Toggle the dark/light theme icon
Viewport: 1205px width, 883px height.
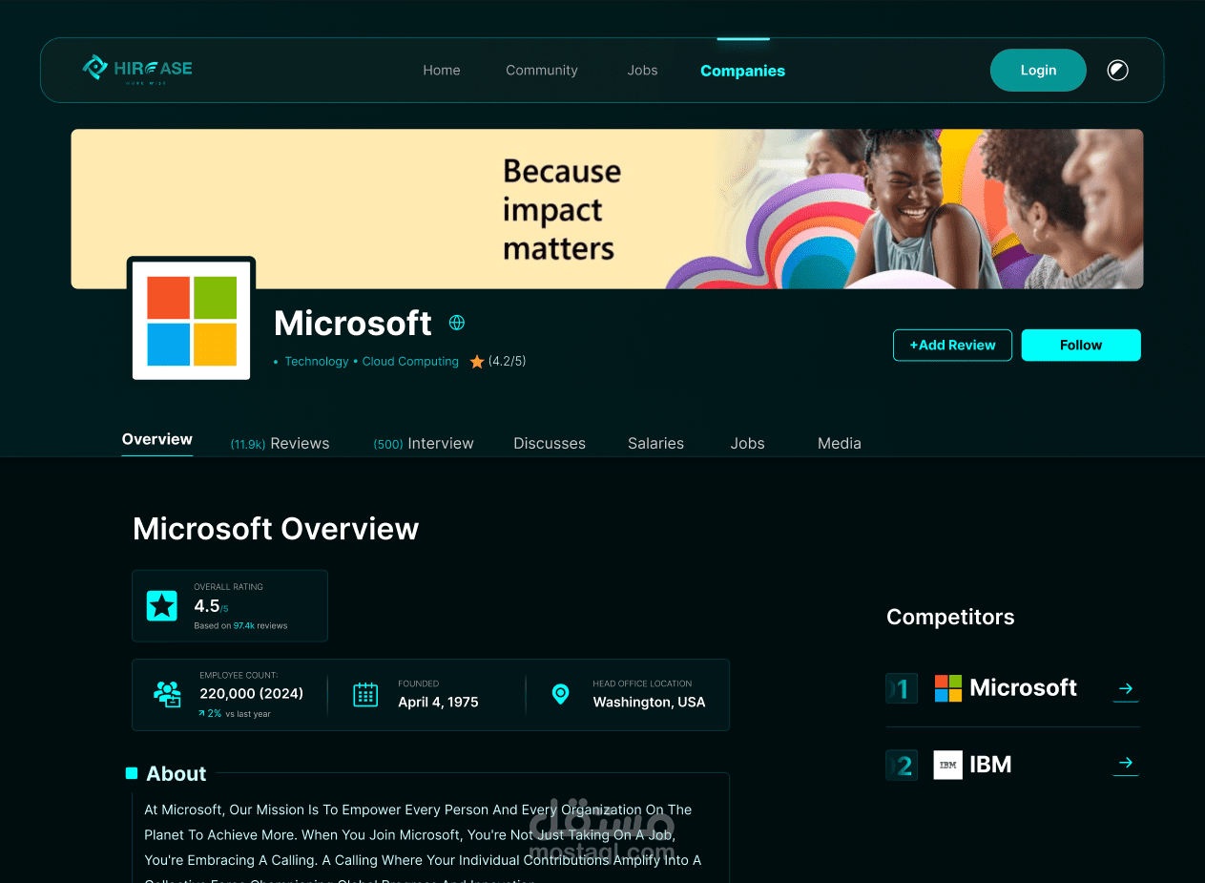coord(1117,70)
